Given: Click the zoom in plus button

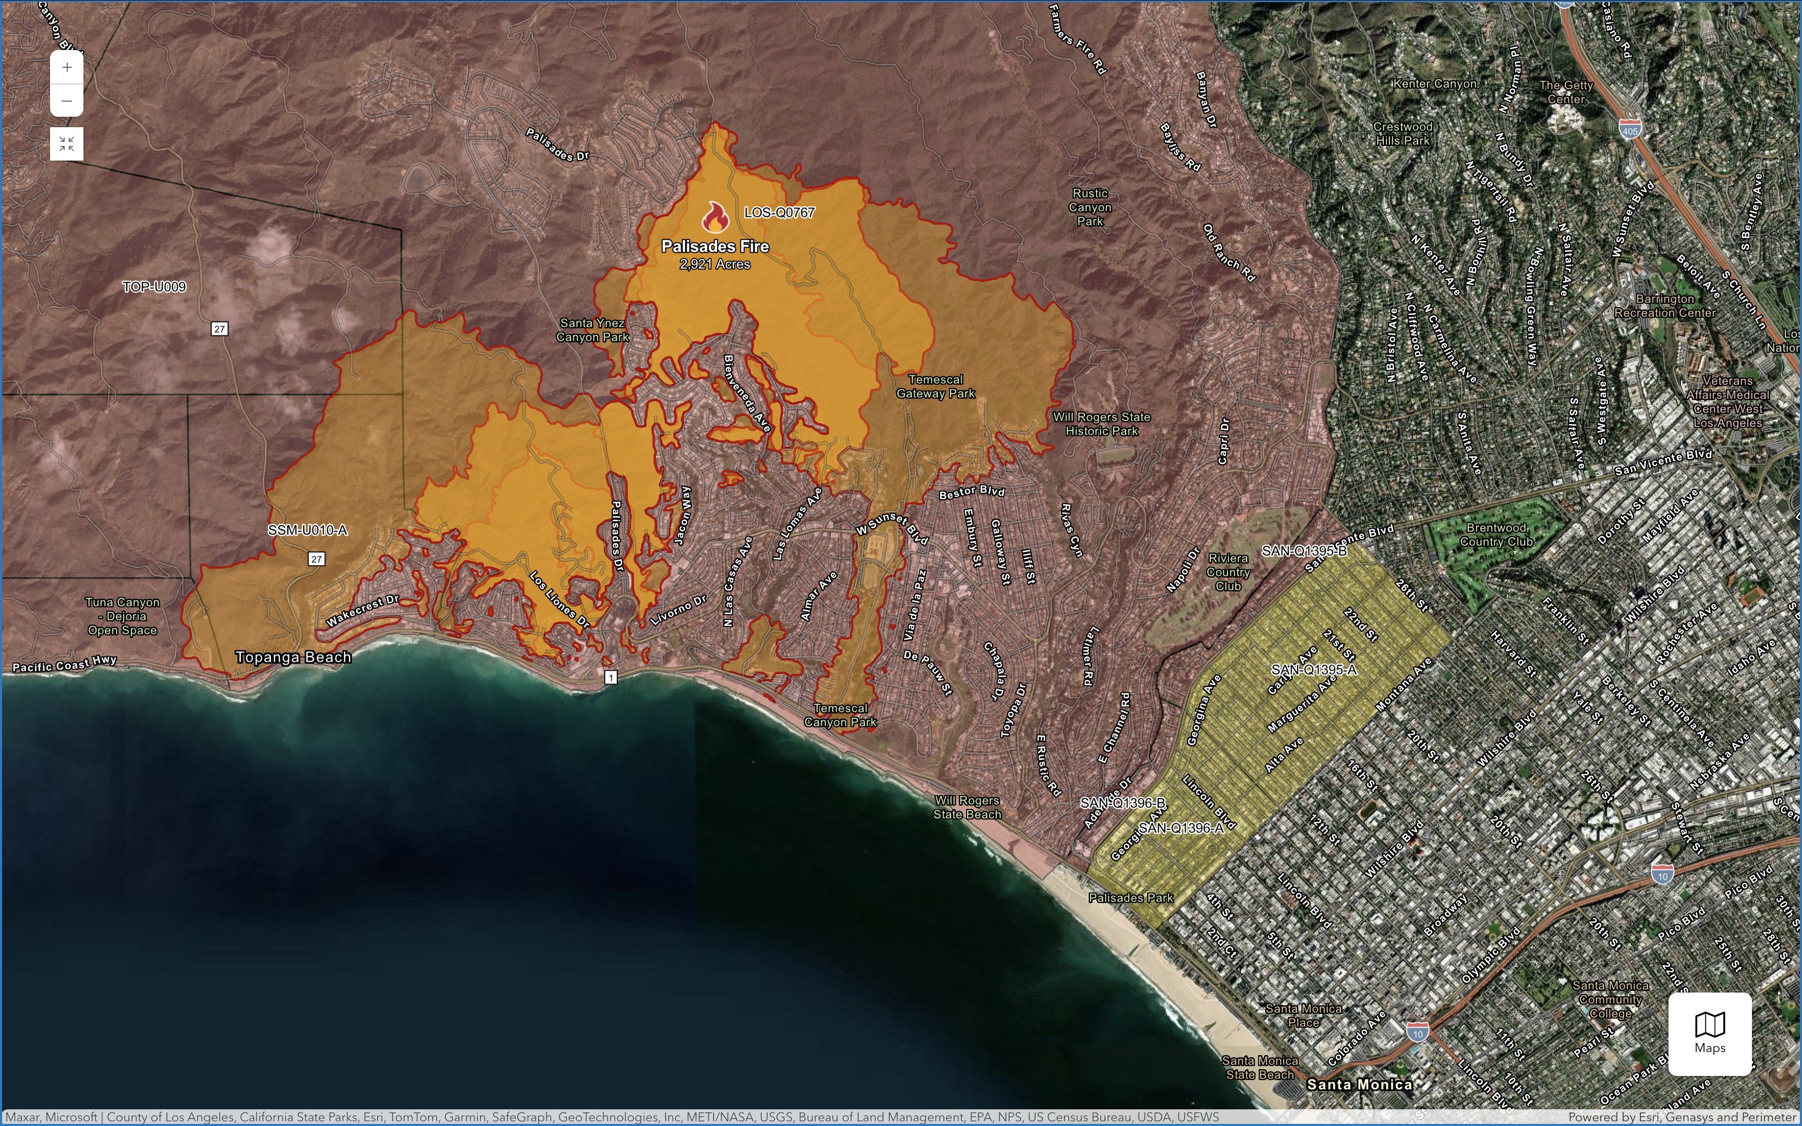Looking at the screenshot, I should tap(67, 68).
